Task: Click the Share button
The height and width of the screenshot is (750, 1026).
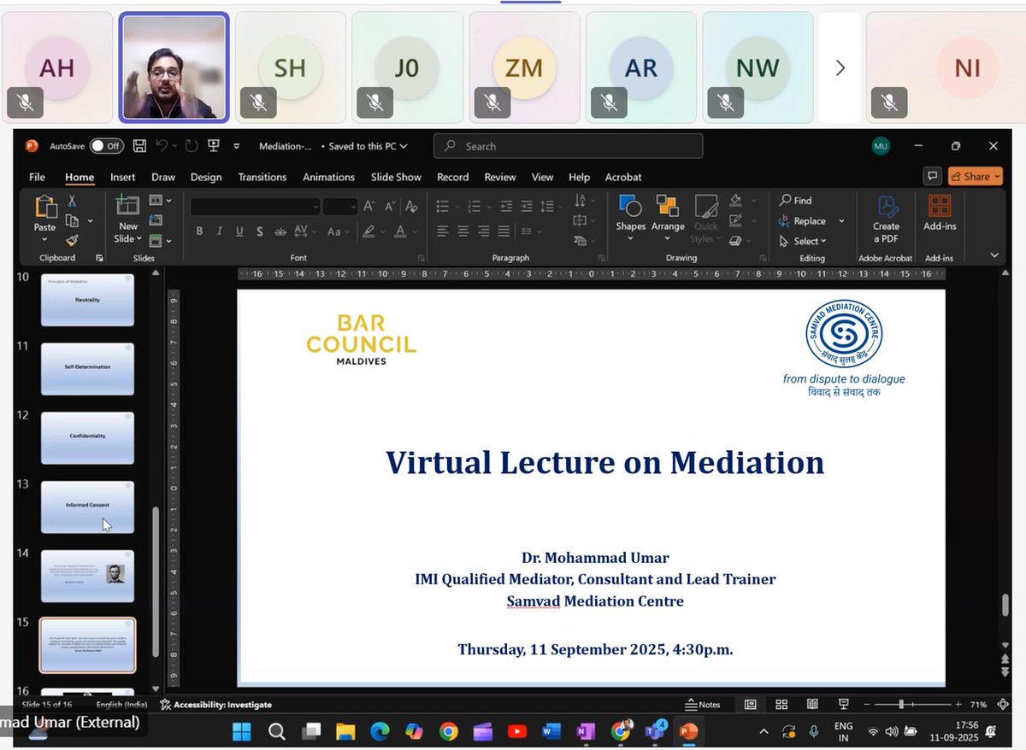Action: 974,176
